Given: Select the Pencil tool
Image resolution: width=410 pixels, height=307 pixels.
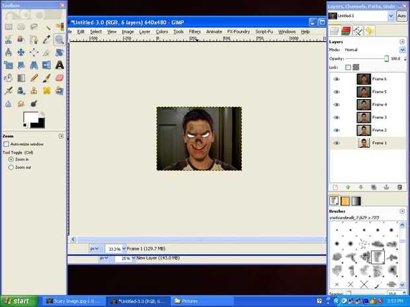Looking at the screenshot, I should click(x=34, y=78).
